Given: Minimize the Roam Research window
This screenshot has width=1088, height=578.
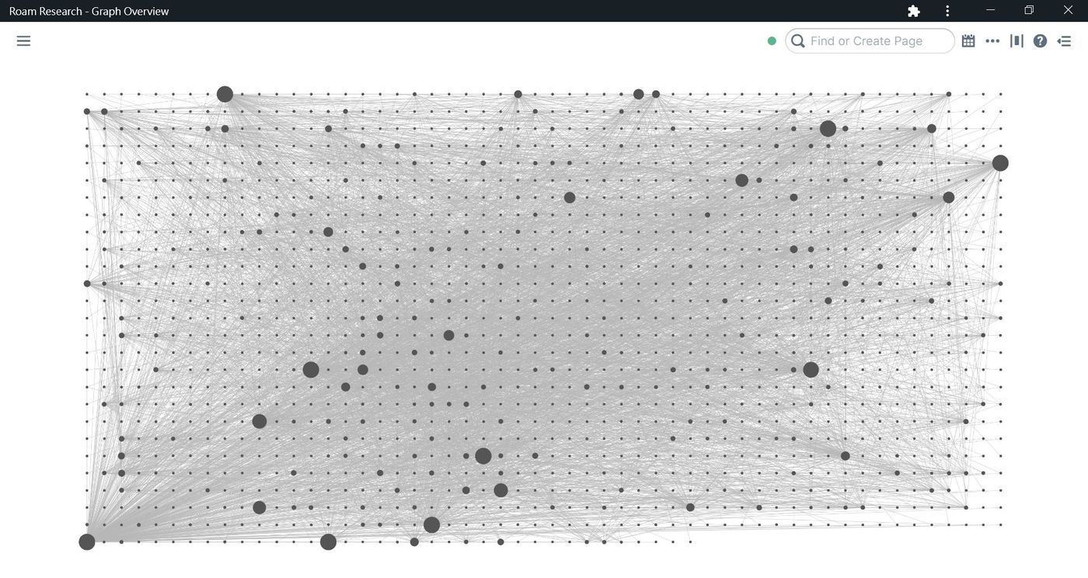Looking at the screenshot, I should [991, 10].
